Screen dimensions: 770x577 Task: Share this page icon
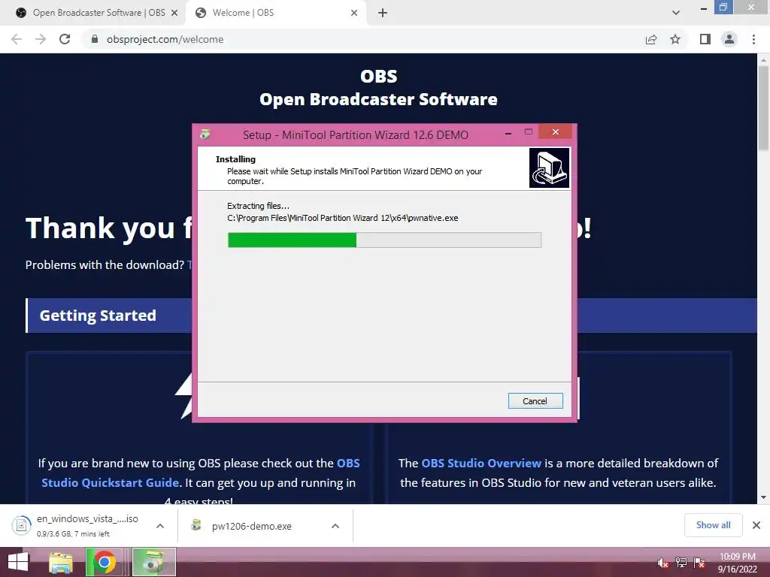pyautogui.click(x=651, y=39)
